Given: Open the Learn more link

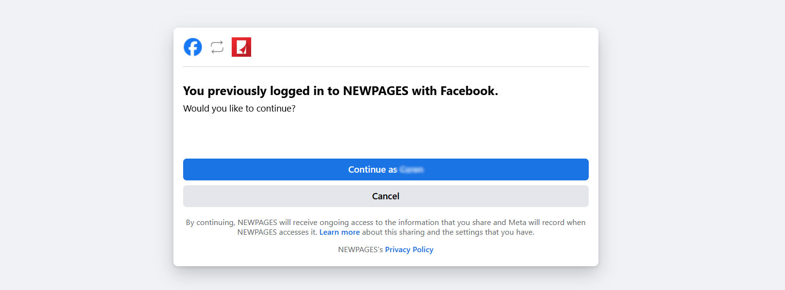Looking at the screenshot, I should tap(340, 232).
